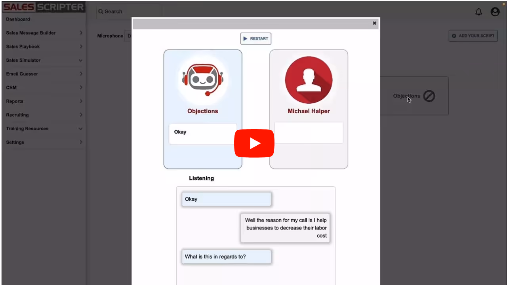Click the 'reason for my call' chat bubble

click(285, 228)
